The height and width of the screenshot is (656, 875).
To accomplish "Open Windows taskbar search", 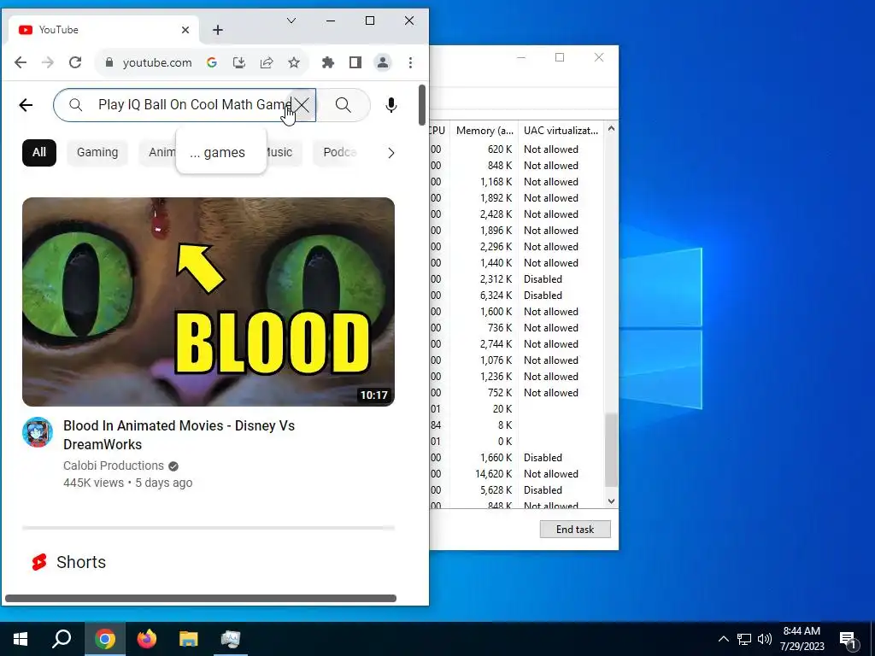I will (x=62, y=639).
